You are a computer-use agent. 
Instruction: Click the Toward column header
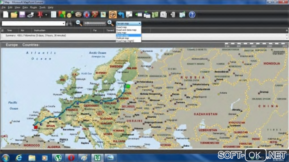(x=110, y=30)
